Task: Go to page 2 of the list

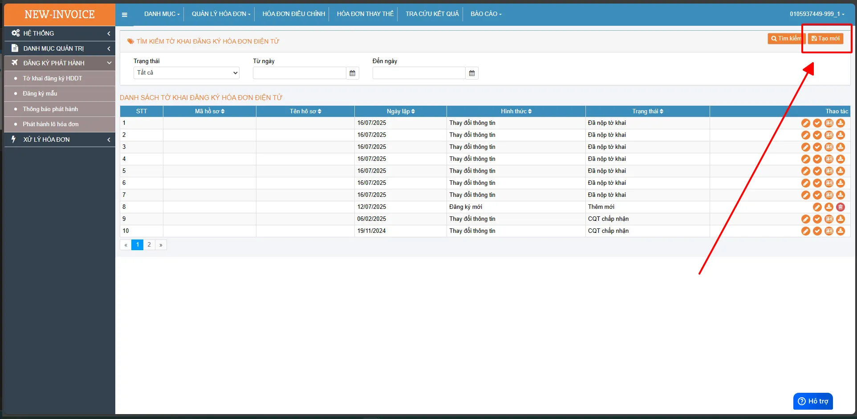Action: click(x=149, y=245)
